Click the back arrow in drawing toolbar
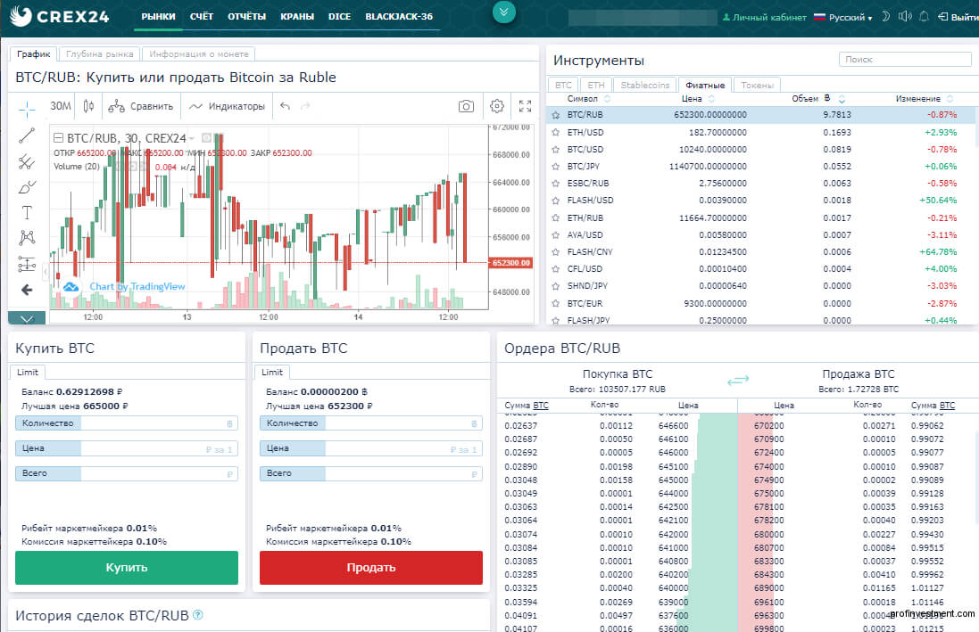The width and height of the screenshot is (979, 632). point(27,290)
